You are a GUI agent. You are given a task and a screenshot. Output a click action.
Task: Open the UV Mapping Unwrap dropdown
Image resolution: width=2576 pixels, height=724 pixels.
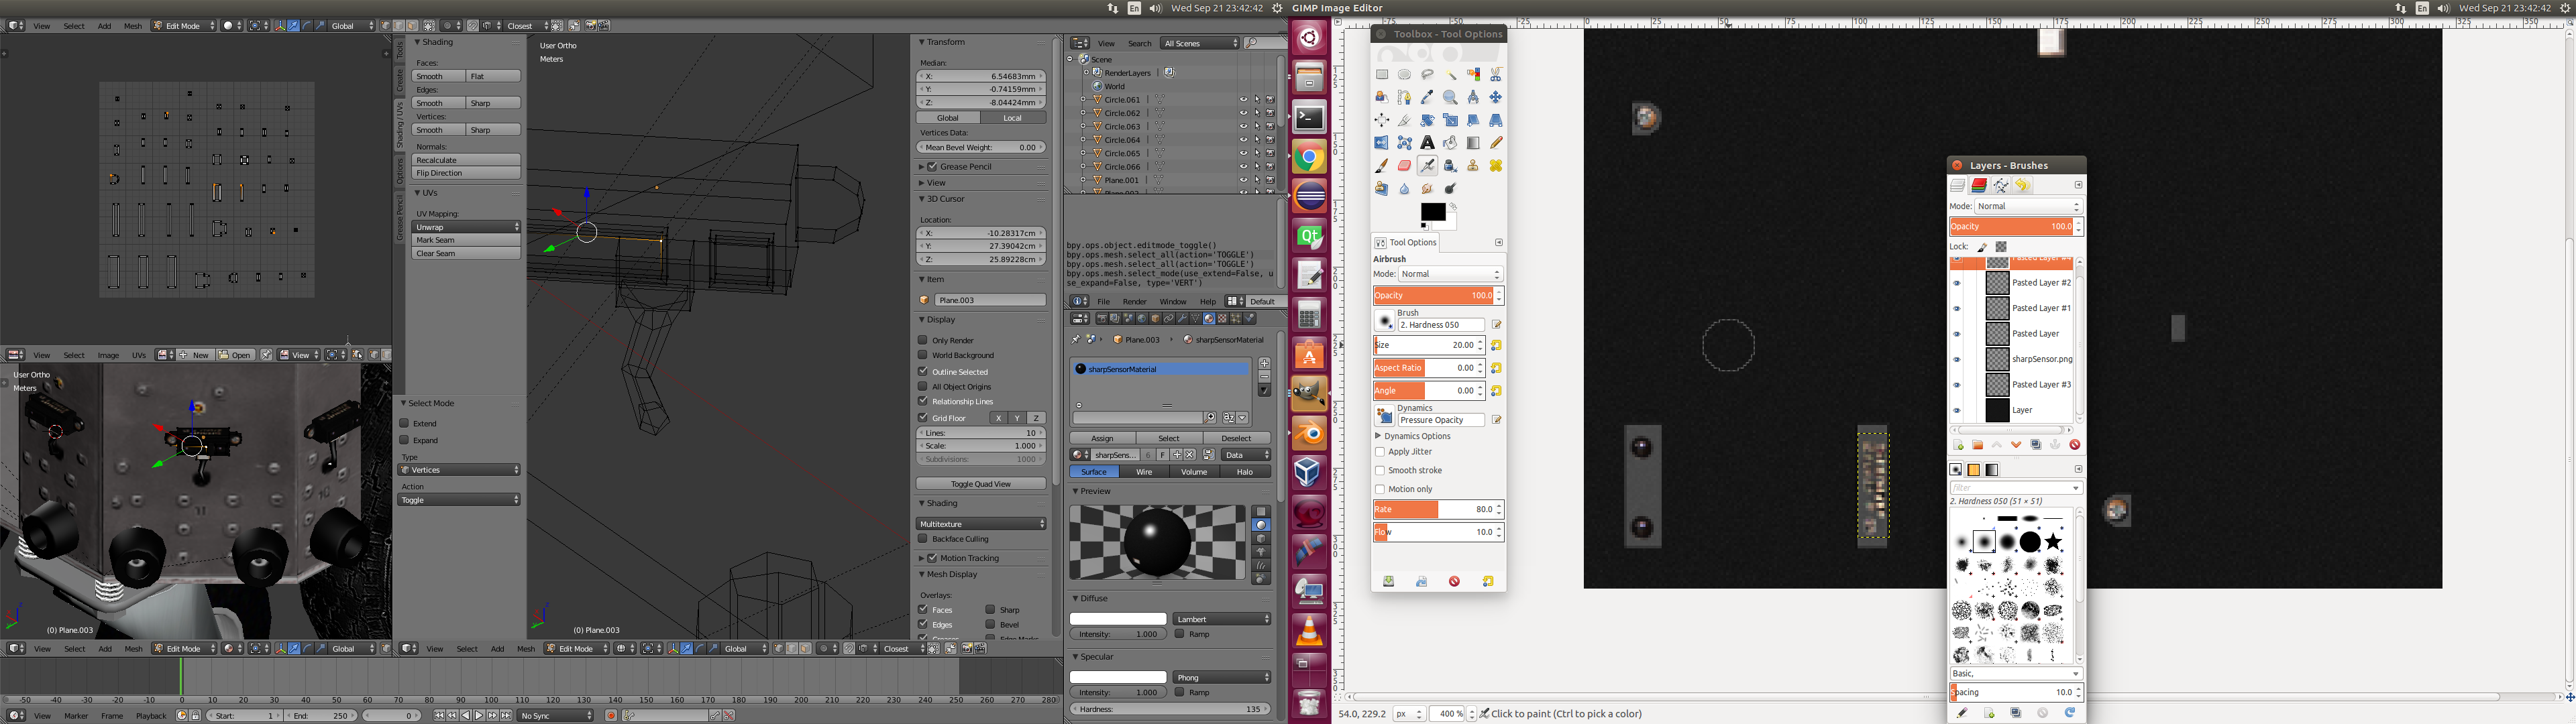click(x=466, y=227)
